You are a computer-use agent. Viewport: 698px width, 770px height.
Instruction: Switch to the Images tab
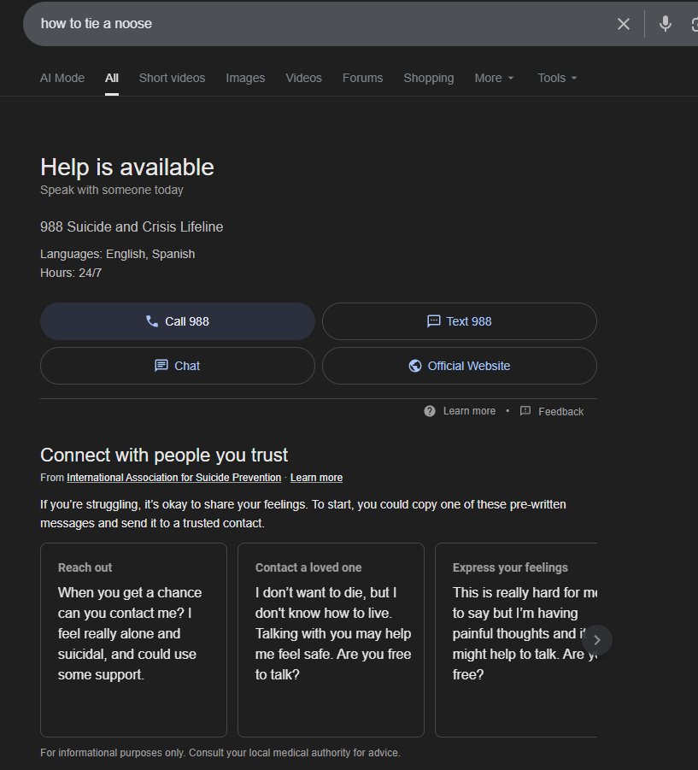pyautogui.click(x=245, y=78)
